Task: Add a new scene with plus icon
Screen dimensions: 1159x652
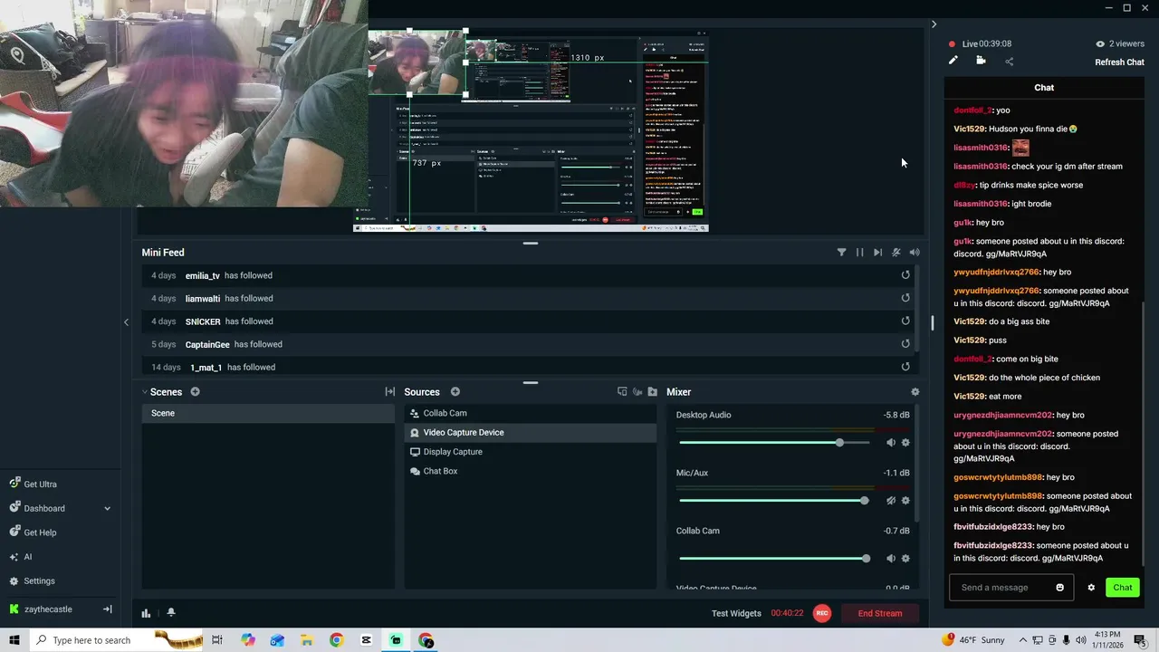Action: point(195,392)
